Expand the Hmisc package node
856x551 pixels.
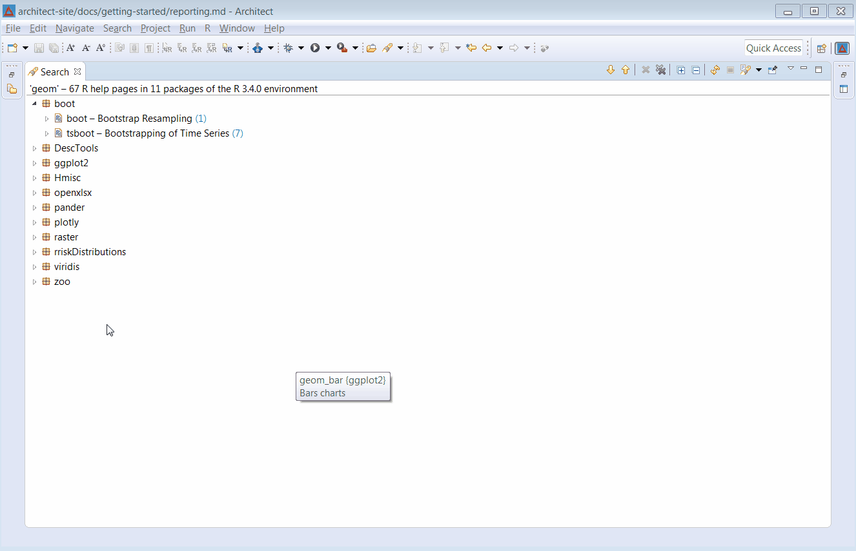34,178
